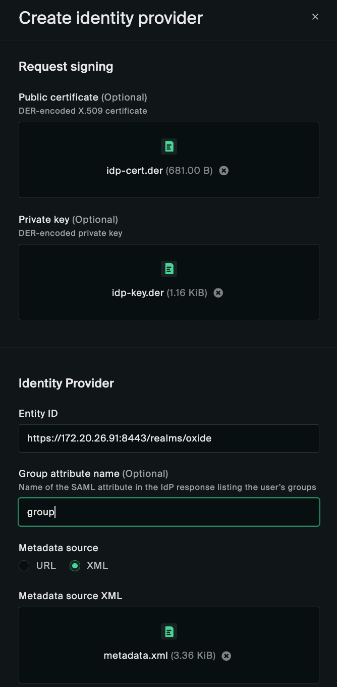
Task: Click the Metadata source XML label
Action: coord(70,596)
